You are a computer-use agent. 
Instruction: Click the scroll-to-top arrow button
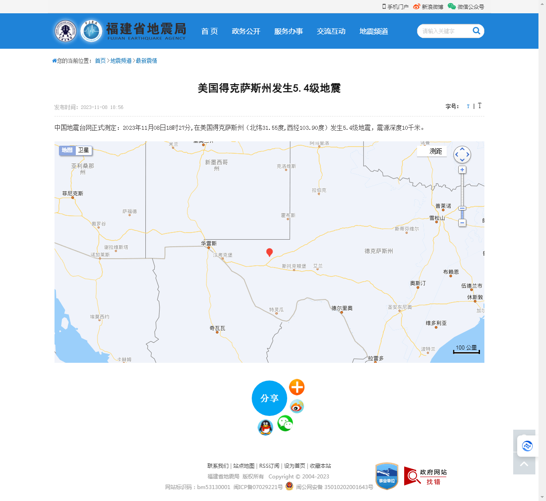(x=524, y=464)
